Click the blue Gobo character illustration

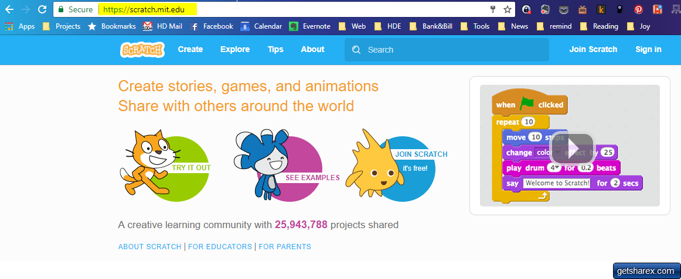coord(262,164)
